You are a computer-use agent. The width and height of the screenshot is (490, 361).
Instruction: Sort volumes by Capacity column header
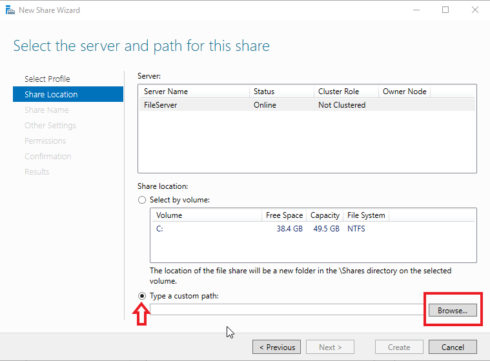(x=325, y=215)
